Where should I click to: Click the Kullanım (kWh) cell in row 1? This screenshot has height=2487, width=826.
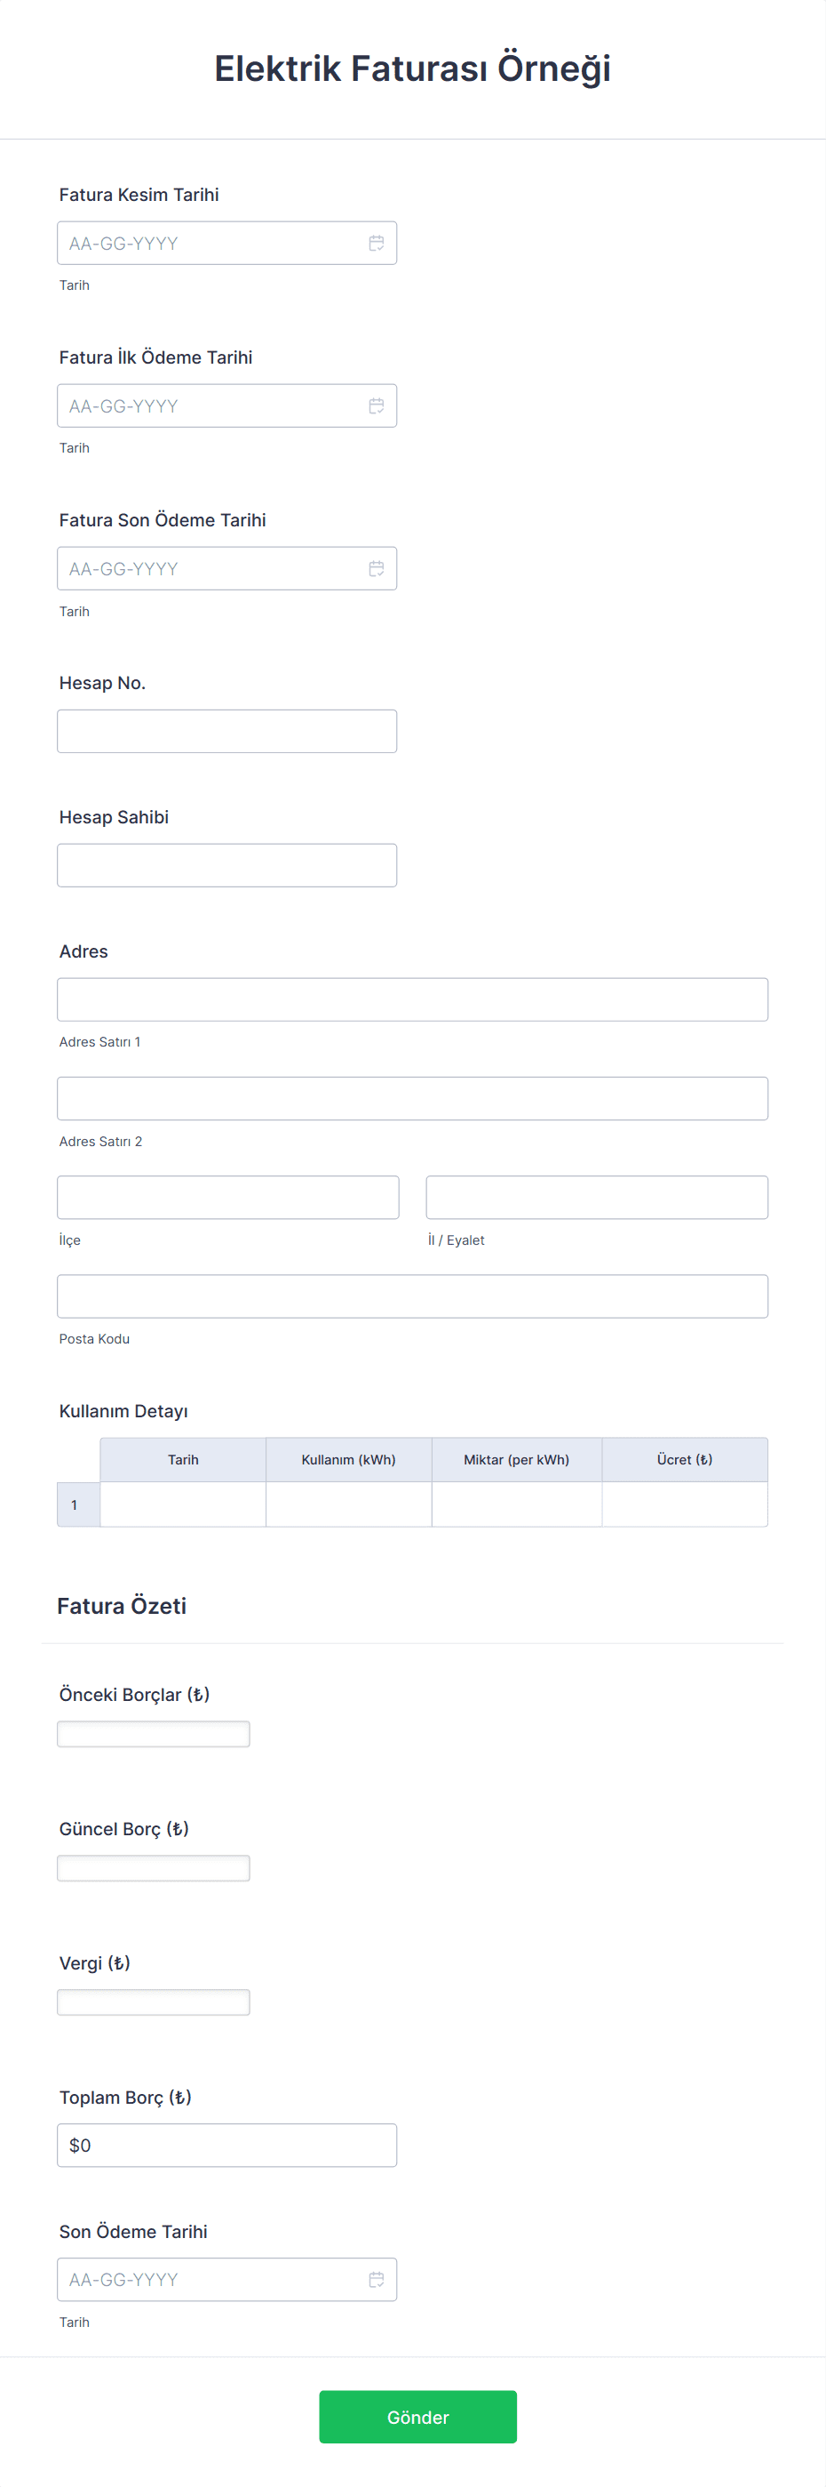point(349,1504)
